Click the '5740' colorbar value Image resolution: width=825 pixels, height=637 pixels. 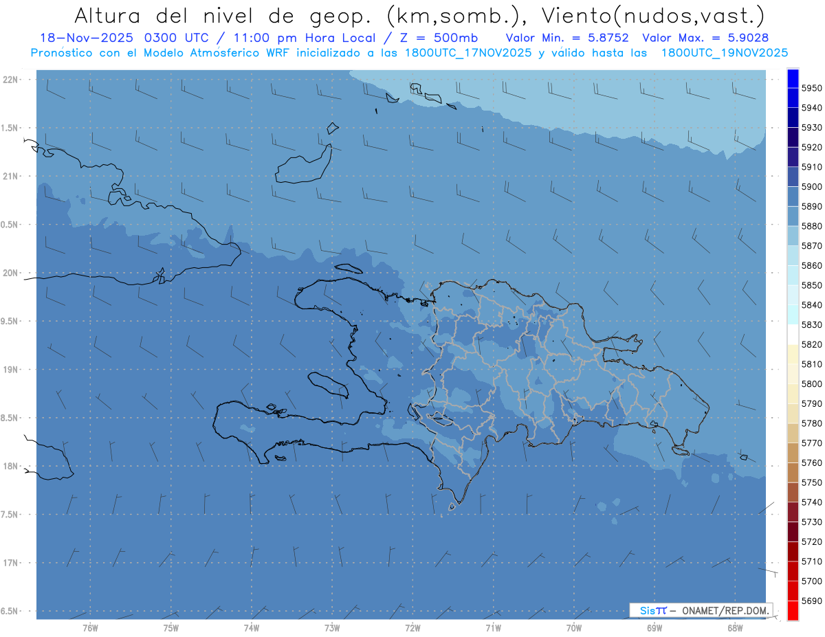point(813,502)
